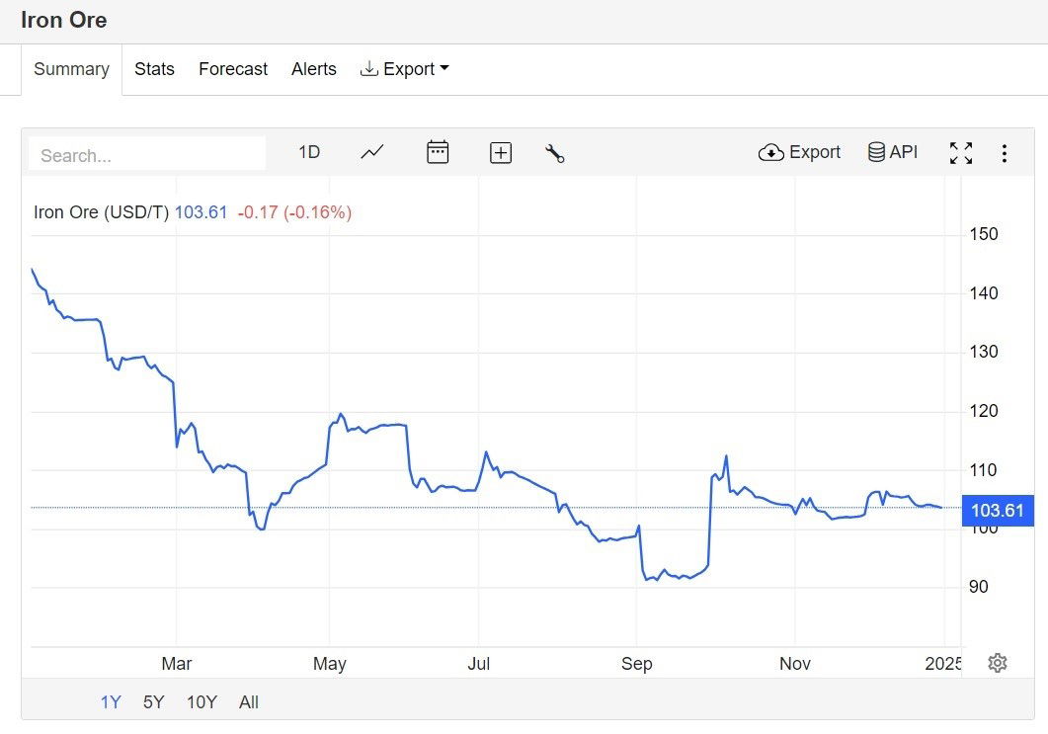Click the May label on time axis
Screen dimensions: 1048x734
coord(330,664)
